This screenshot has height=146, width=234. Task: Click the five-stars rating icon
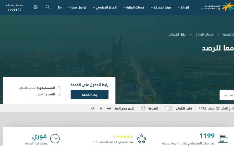[x=142, y=139]
